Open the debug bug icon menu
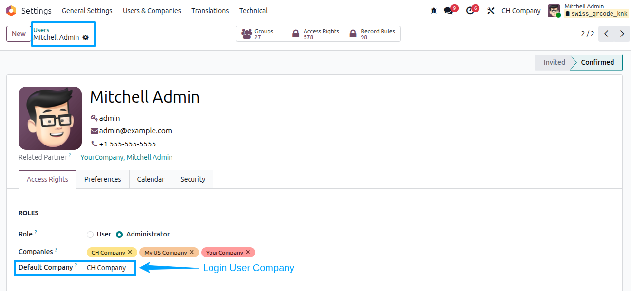Viewport: 631px width, 291px height. (434, 11)
